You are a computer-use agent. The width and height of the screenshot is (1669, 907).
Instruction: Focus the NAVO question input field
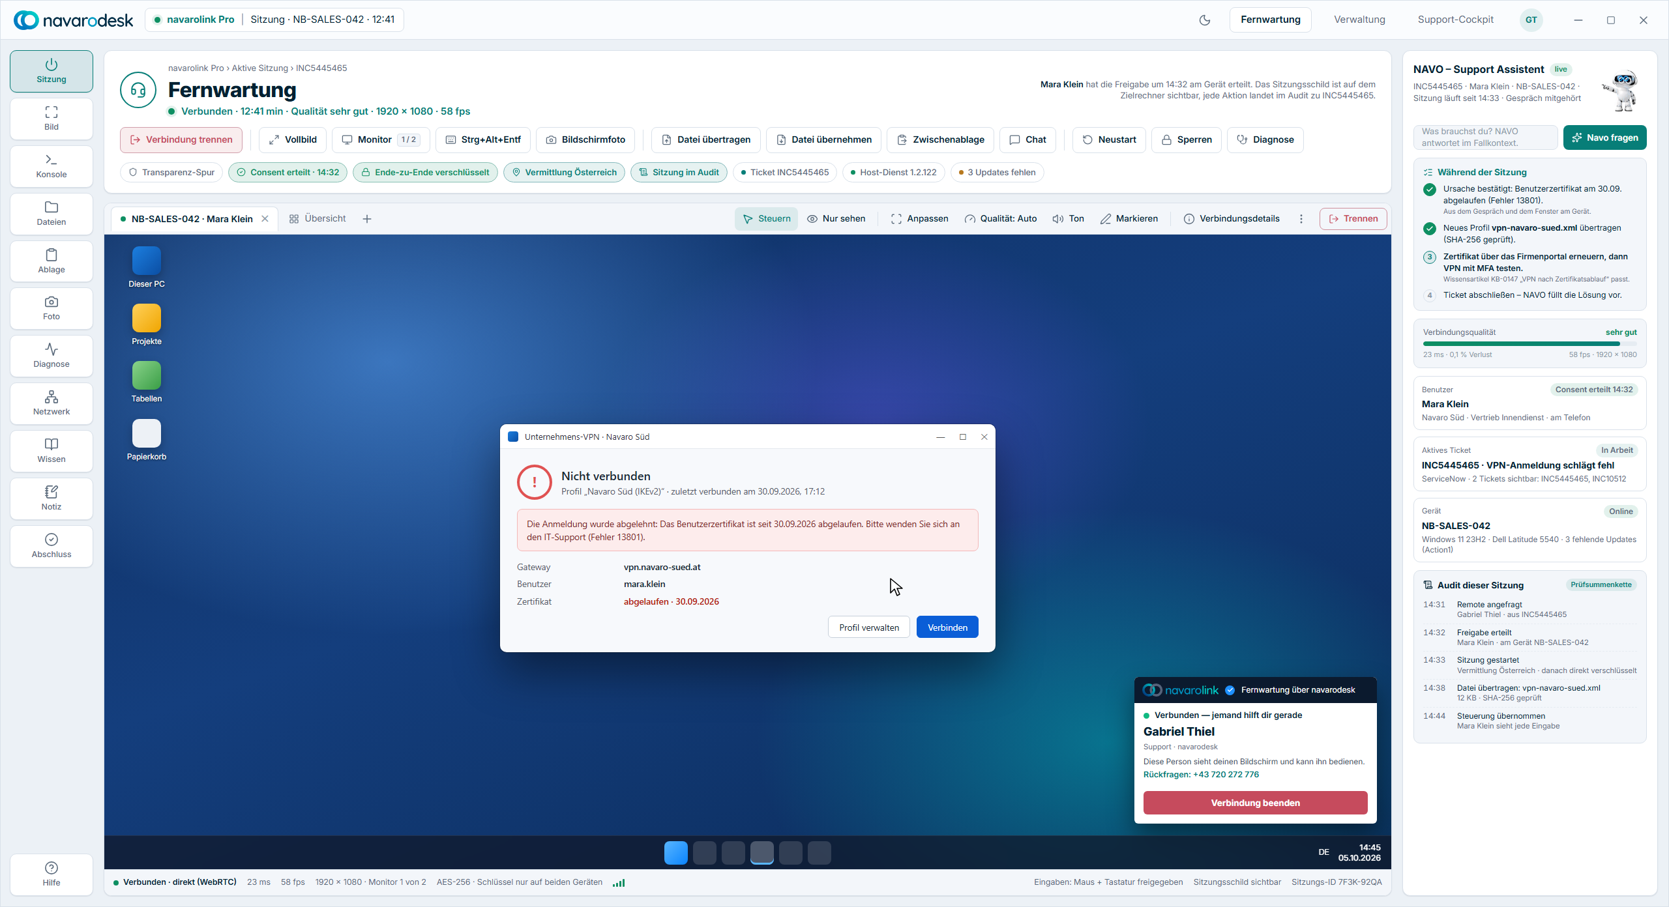click(1485, 137)
